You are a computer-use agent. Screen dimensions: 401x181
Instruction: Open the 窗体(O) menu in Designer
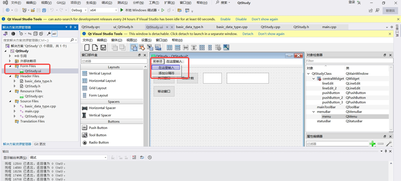(117, 40)
